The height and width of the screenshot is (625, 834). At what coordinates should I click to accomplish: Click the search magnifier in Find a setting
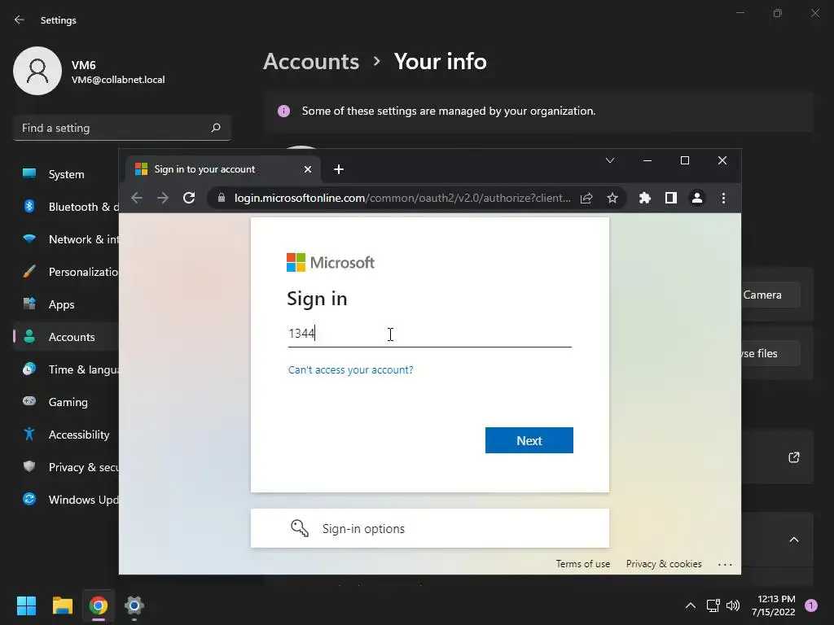pos(215,128)
